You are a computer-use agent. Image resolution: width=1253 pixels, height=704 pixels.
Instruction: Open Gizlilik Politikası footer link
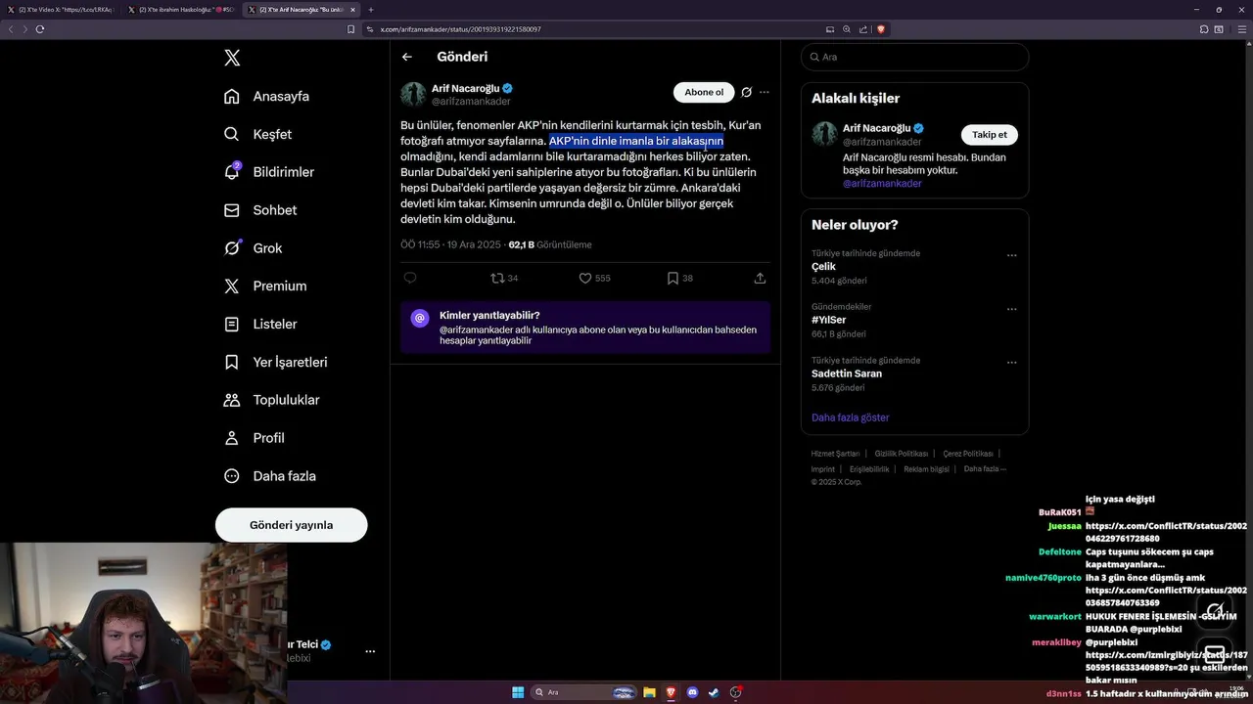901,454
